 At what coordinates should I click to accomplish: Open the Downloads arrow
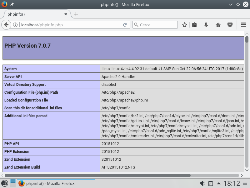[x=206, y=25]
